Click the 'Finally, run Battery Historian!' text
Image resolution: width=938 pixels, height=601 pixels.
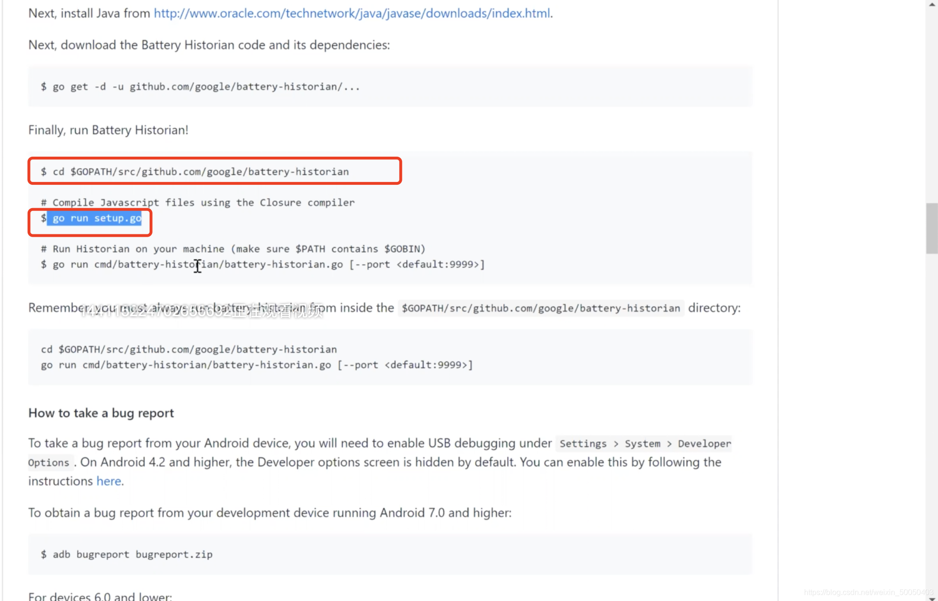coord(108,130)
